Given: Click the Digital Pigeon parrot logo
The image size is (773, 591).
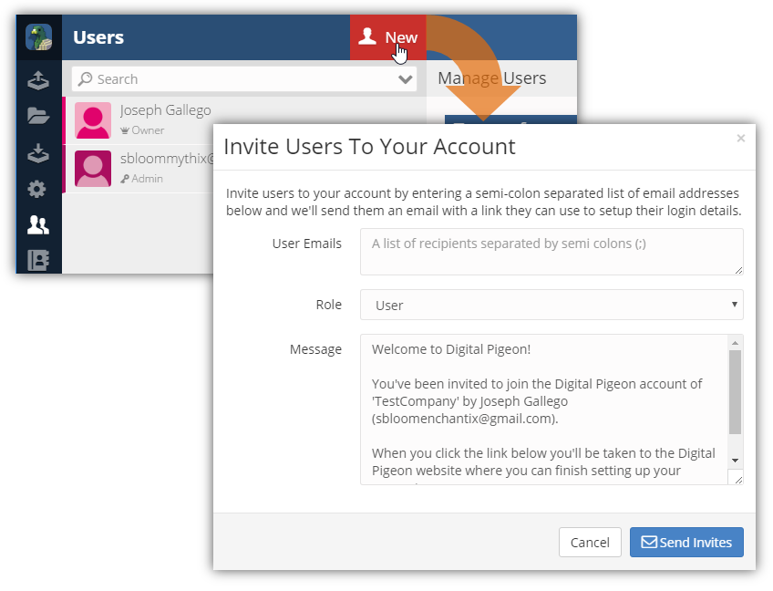Looking at the screenshot, I should coord(39,37).
